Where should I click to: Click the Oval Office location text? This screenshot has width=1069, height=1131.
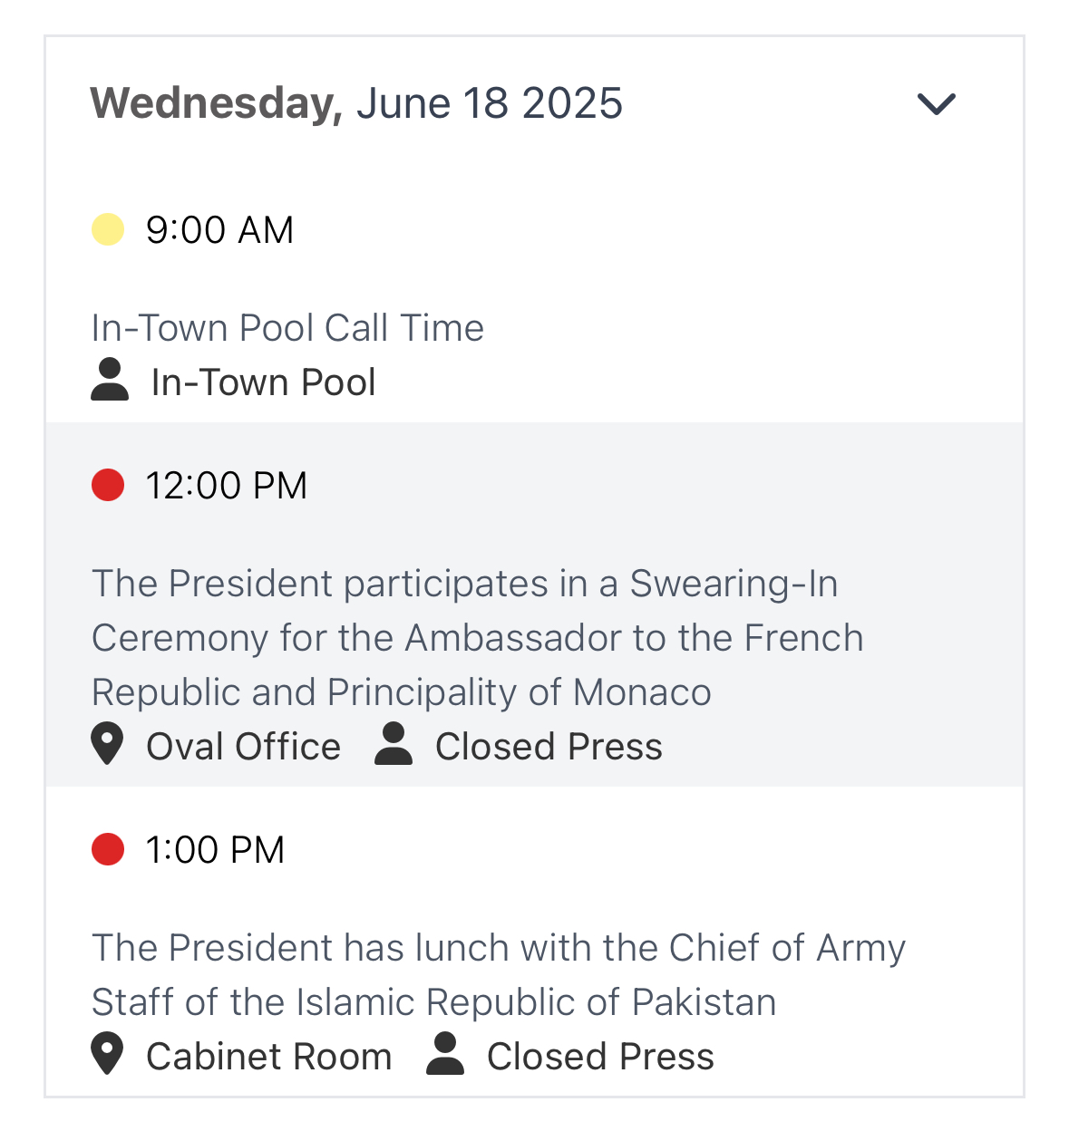pyautogui.click(x=244, y=747)
